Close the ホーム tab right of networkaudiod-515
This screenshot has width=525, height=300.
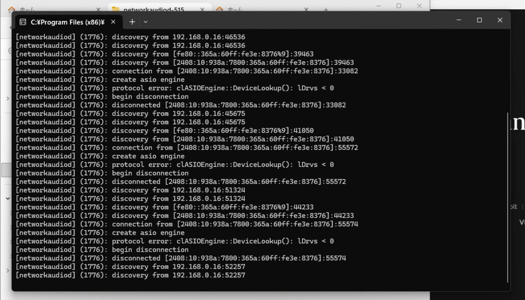[x=306, y=10]
